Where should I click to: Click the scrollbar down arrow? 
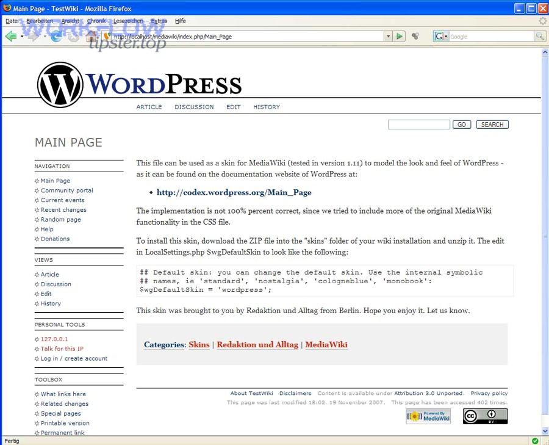(x=545, y=430)
